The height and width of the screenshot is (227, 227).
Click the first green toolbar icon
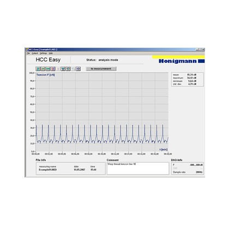click(x=38, y=69)
